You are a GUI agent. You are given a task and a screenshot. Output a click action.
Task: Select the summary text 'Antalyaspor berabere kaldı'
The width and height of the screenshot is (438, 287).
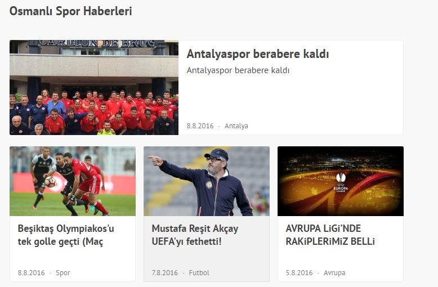238,70
